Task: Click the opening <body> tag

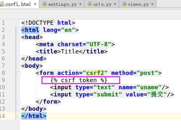Action: [x=32, y=66]
